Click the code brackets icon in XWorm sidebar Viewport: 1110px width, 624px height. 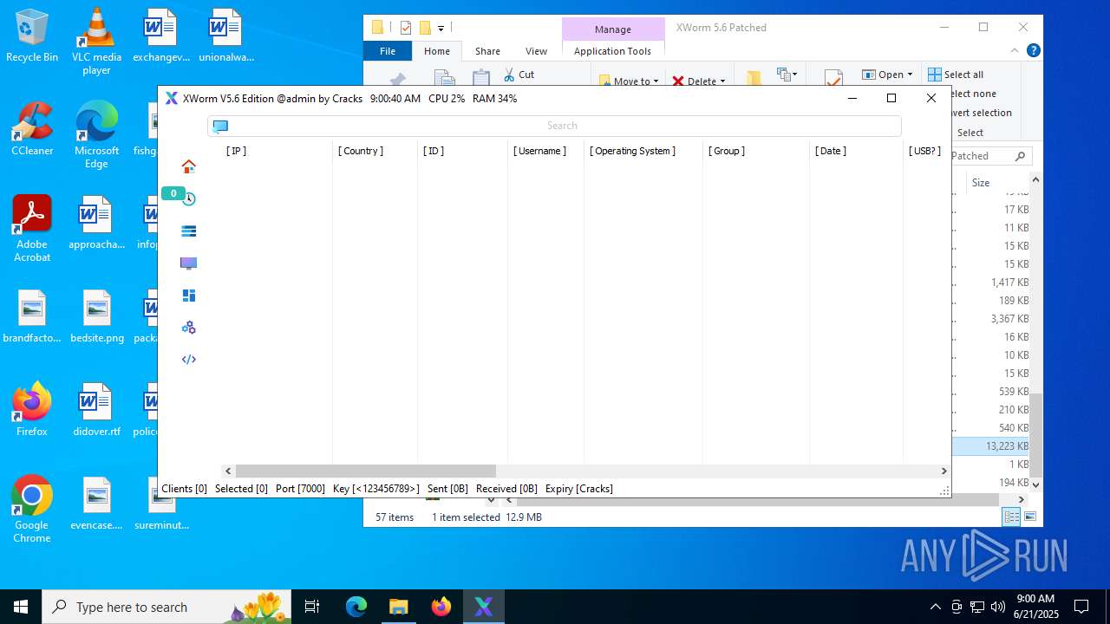click(x=188, y=360)
